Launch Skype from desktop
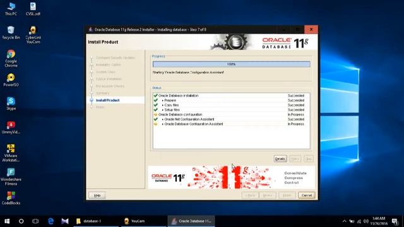The image size is (404, 227). pos(11,103)
